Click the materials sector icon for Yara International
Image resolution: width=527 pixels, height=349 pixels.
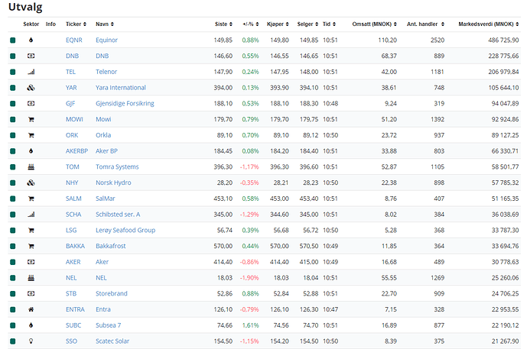(31, 88)
